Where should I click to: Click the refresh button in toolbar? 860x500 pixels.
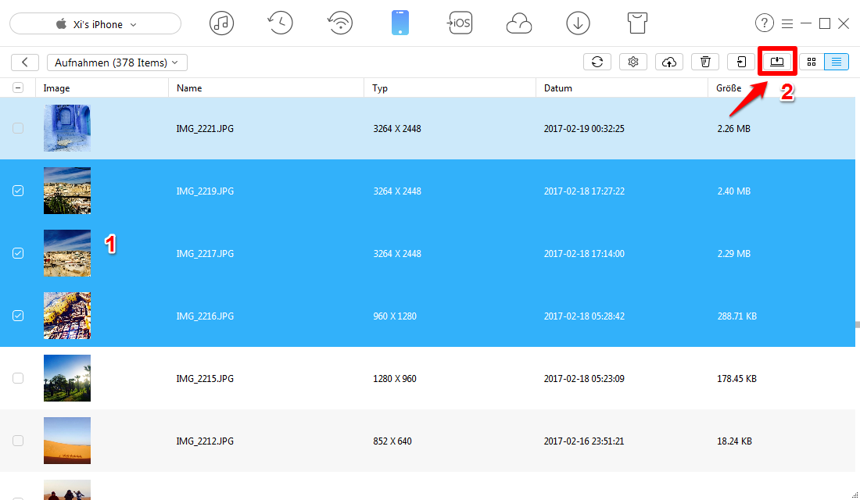tap(597, 62)
